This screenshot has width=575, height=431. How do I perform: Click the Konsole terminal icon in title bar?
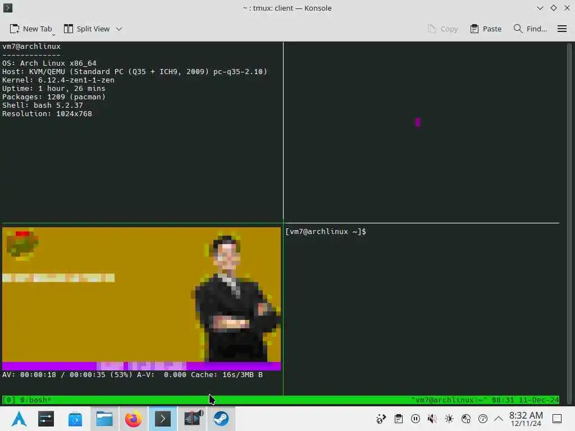8,8
